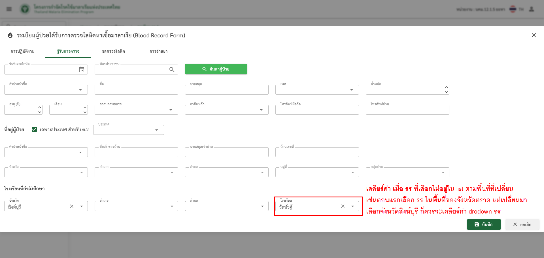The height and width of the screenshot is (258, 544).
Task: Clear the selected school วัดหัวคู้
Action: pyautogui.click(x=343, y=206)
